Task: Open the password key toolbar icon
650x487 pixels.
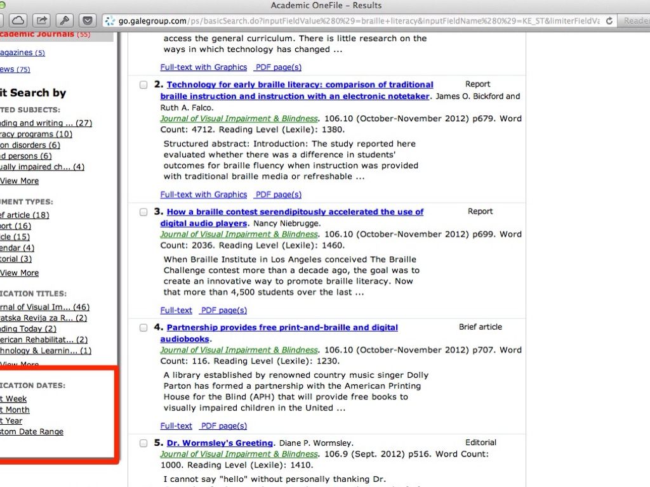Action: coord(65,20)
